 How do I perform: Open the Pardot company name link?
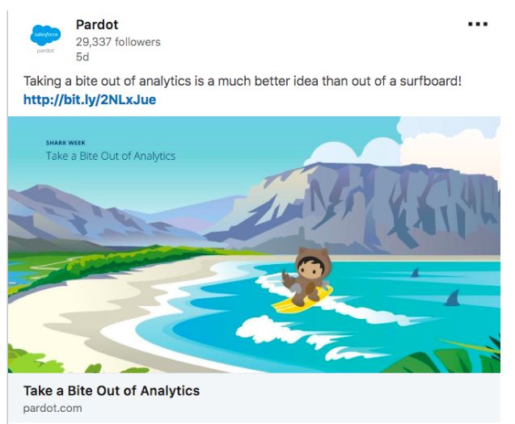(x=97, y=24)
